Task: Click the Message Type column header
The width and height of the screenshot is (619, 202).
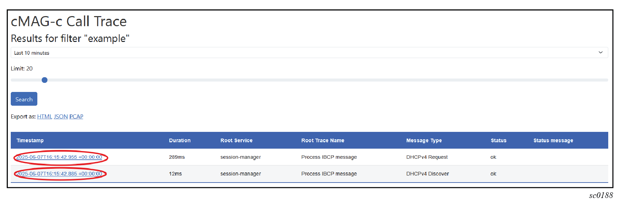Action: (424, 141)
